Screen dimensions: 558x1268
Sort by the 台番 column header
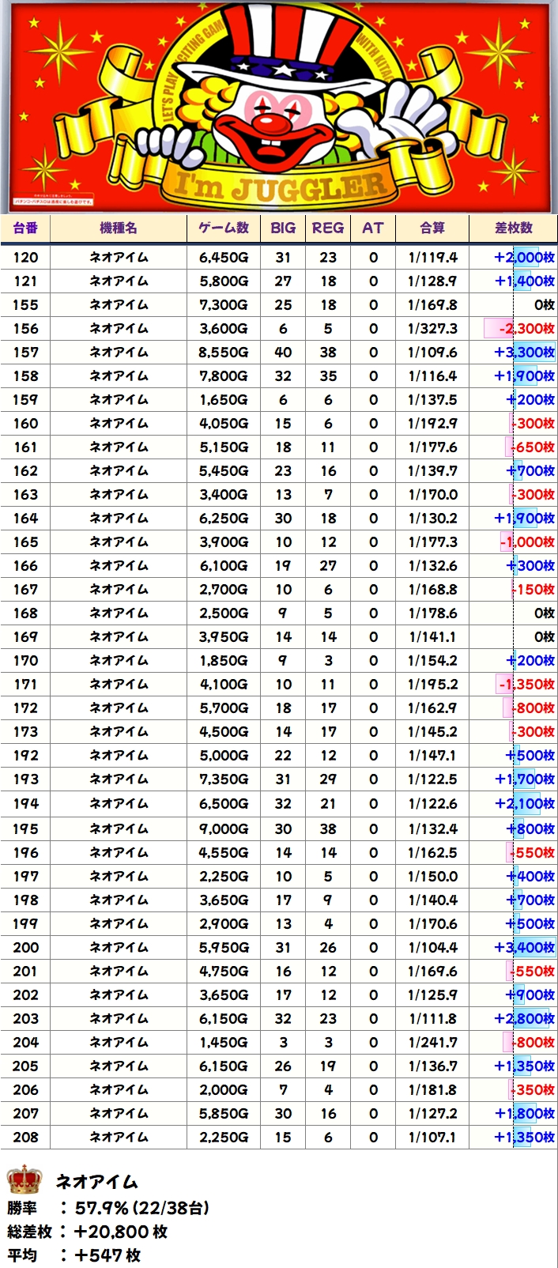(25, 228)
